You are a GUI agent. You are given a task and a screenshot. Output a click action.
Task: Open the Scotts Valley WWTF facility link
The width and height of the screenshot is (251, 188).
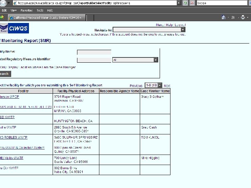pos(12,158)
